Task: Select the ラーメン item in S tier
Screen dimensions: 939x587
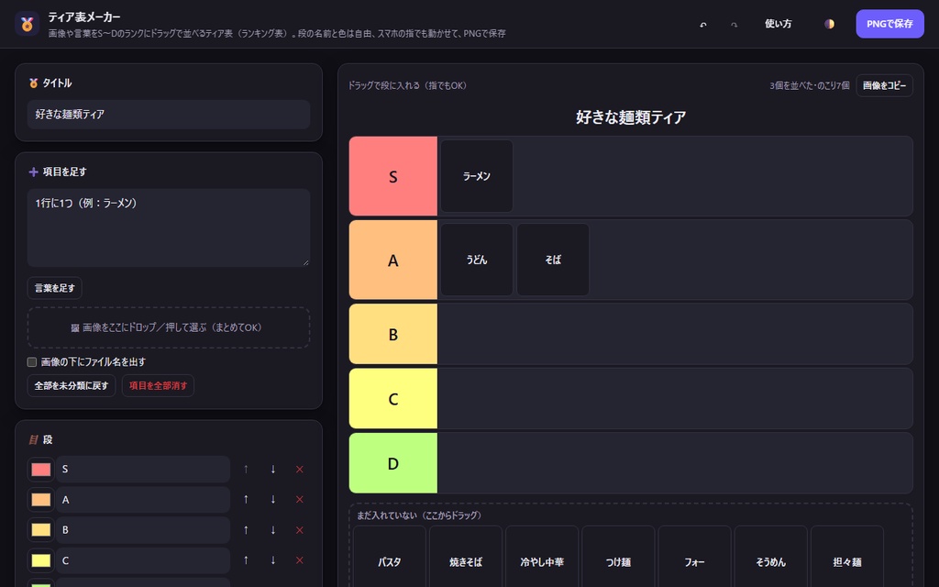Action: click(477, 176)
